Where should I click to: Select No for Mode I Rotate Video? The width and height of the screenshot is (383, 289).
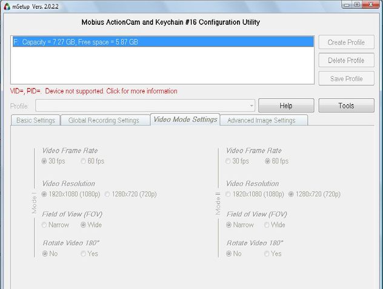coord(50,254)
